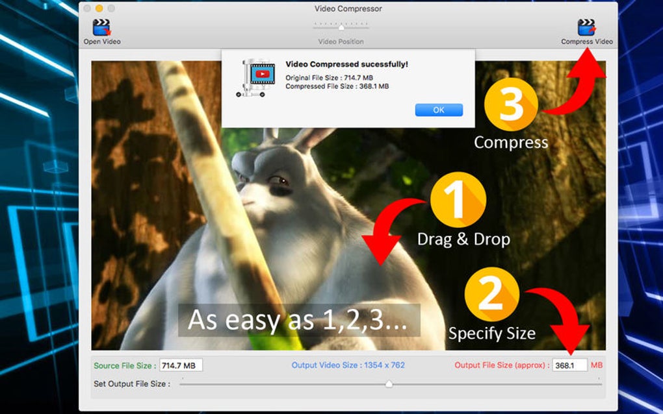Click the "Video Position" label
This screenshot has width=663, height=414.
pos(341,42)
